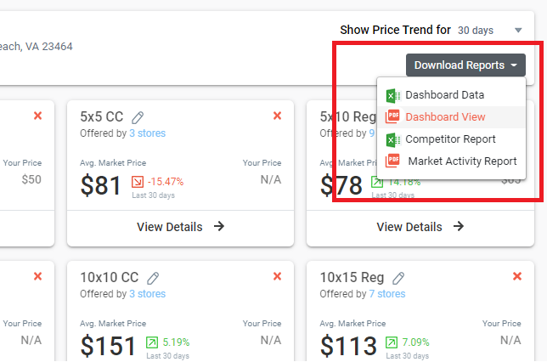Click the dropdown arrow next to 30 days
This screenshot has width=547, height=362.
518,31
